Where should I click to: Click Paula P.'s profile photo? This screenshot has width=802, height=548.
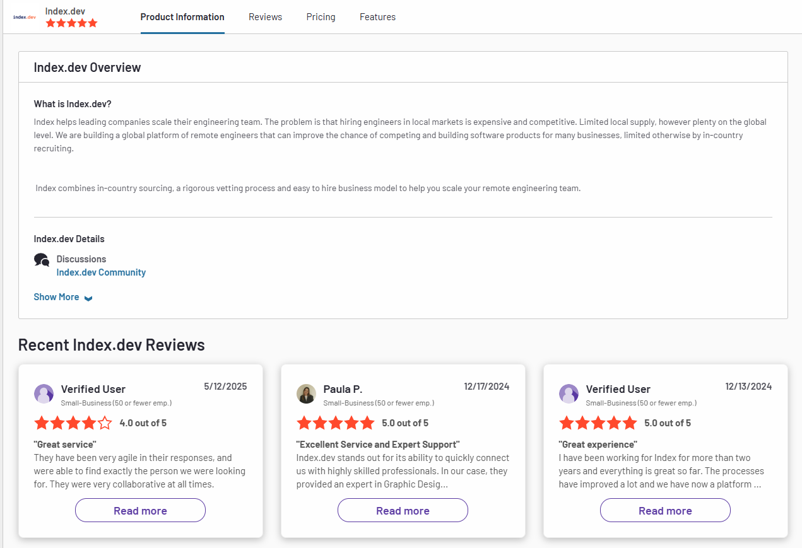pyautogui.click(x=306, y=394)
